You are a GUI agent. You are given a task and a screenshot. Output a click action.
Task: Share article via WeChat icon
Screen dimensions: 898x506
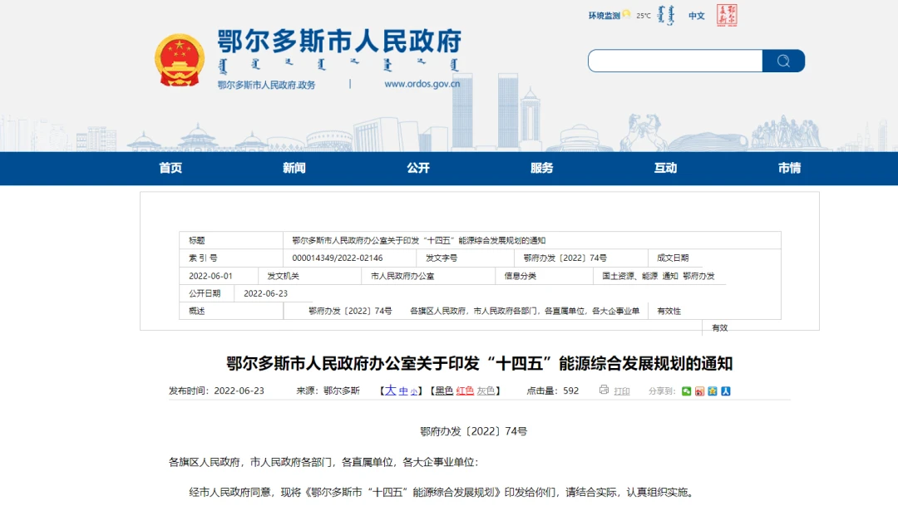(686, 391)
